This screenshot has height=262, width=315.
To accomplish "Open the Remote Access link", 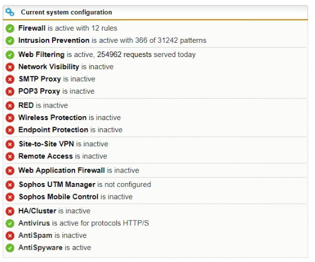I will coord(45,156).
